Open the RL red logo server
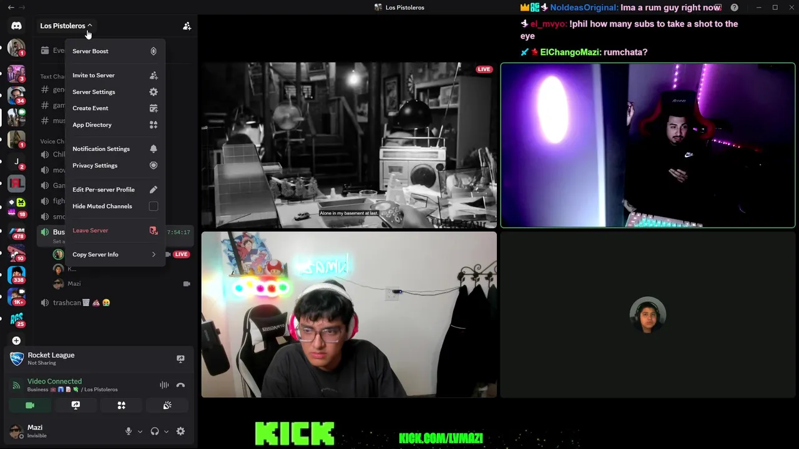799x449 pixels. (x=16, y=183)
